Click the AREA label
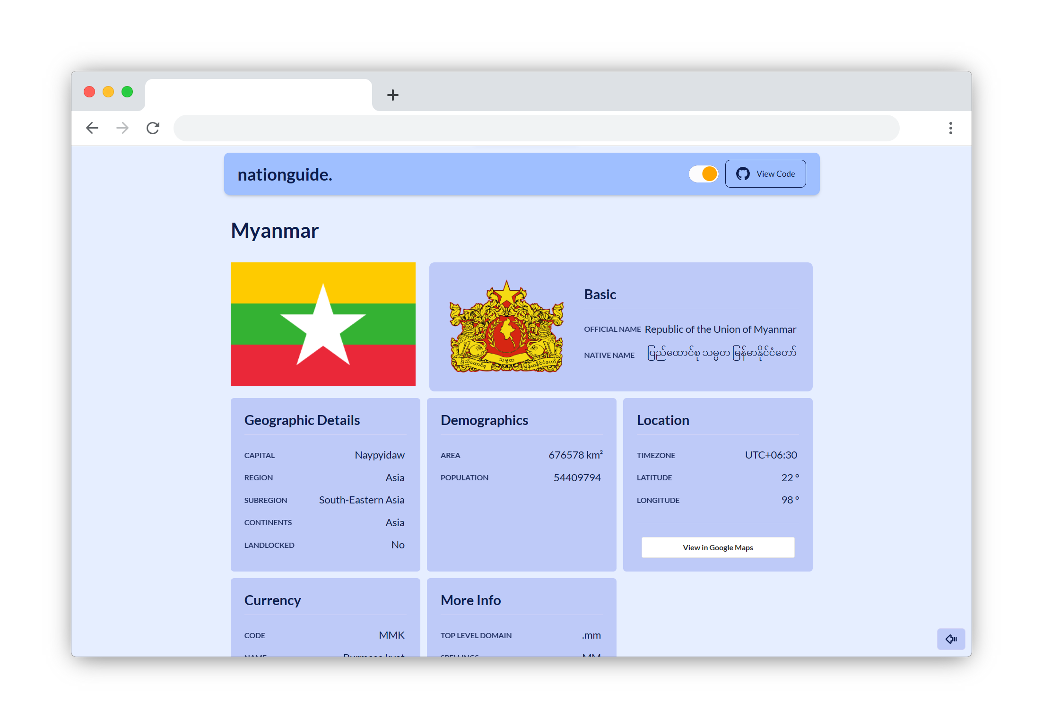1043x728 pixels. pos(450,455)
